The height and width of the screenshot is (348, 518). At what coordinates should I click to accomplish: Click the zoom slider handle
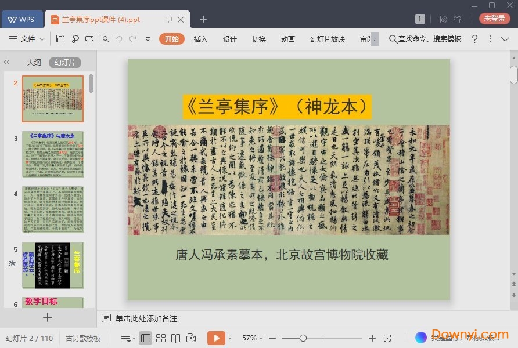[303, 338]
